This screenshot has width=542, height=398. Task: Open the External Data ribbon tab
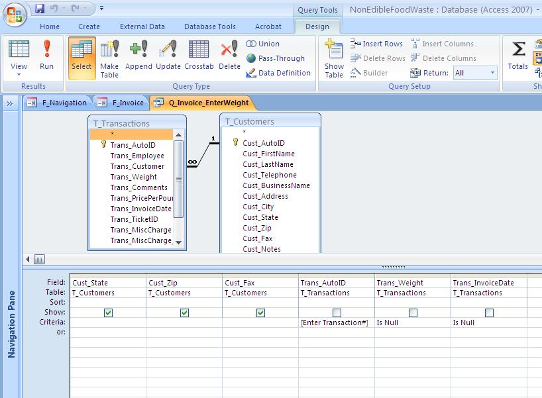(142, 26)
